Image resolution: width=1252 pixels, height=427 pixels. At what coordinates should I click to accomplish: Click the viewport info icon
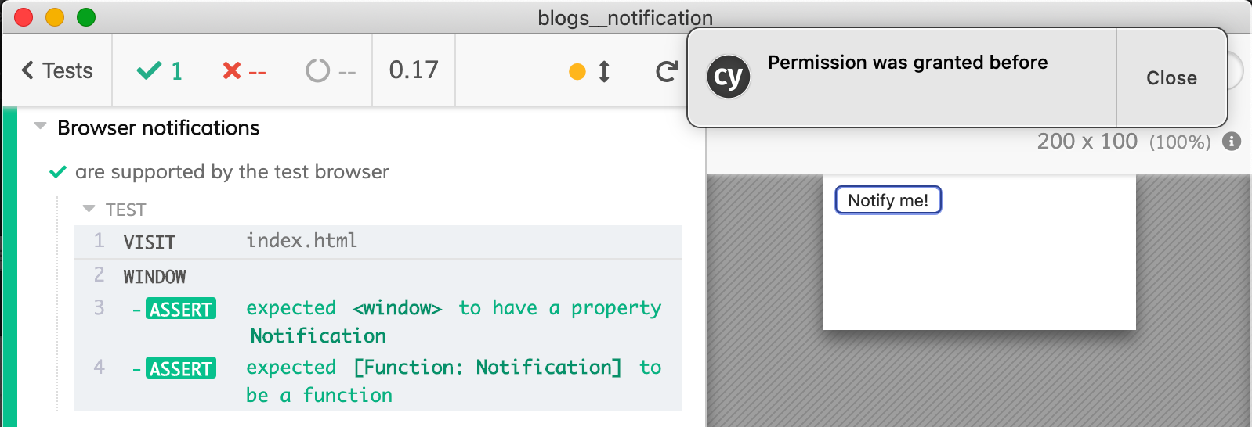1232,142
